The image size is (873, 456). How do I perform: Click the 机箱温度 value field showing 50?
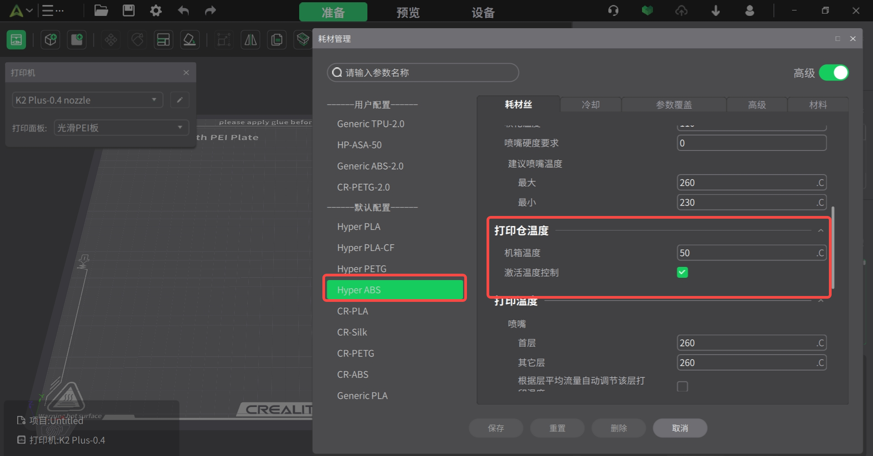coord(752,253)
